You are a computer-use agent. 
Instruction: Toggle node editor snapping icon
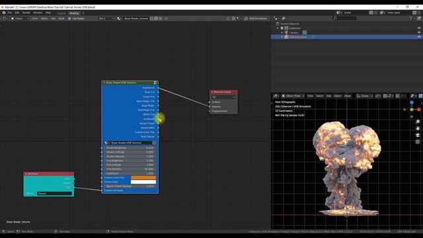pos(233,19)
